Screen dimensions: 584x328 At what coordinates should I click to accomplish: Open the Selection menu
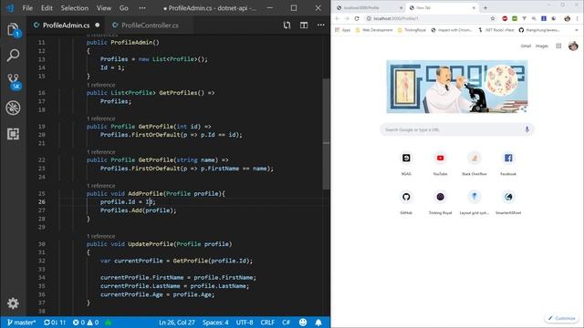coord(75,8)
